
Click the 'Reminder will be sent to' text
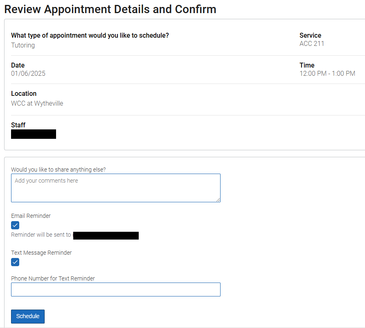[x=41, y=235]
